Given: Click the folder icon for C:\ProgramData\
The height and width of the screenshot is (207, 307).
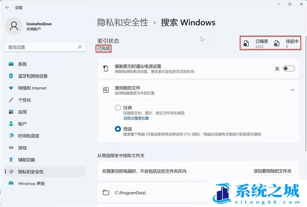Looking at the screenshot, I should 106,192.
